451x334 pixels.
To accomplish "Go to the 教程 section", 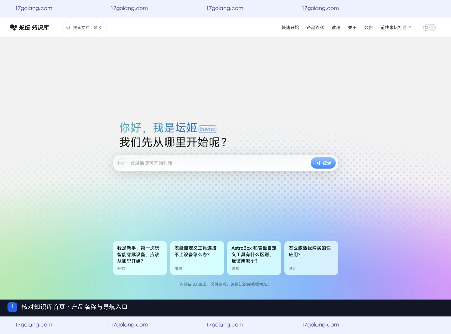I will 336,28.
